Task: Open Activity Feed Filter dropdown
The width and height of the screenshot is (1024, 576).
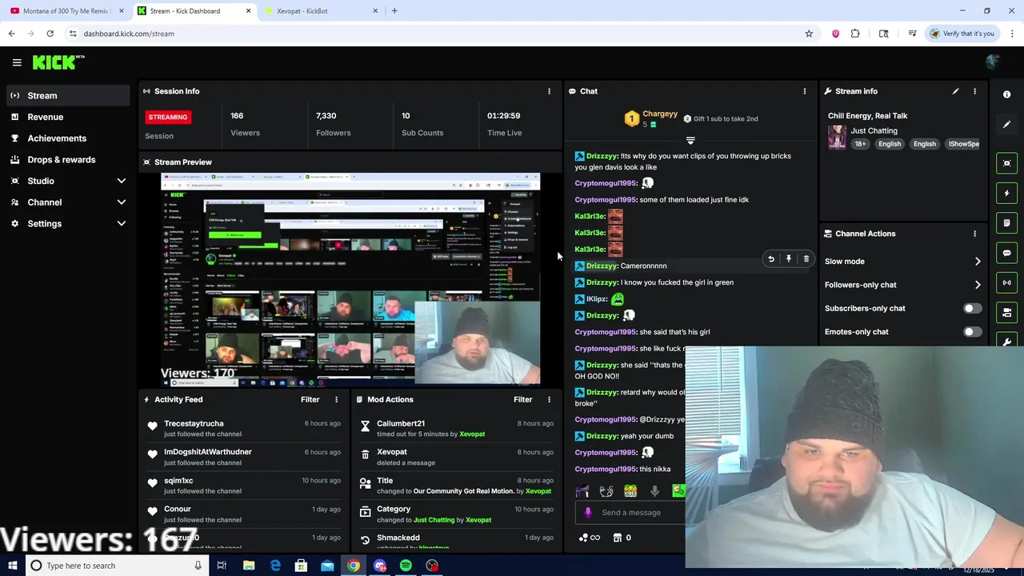Action: pos(310,399)
